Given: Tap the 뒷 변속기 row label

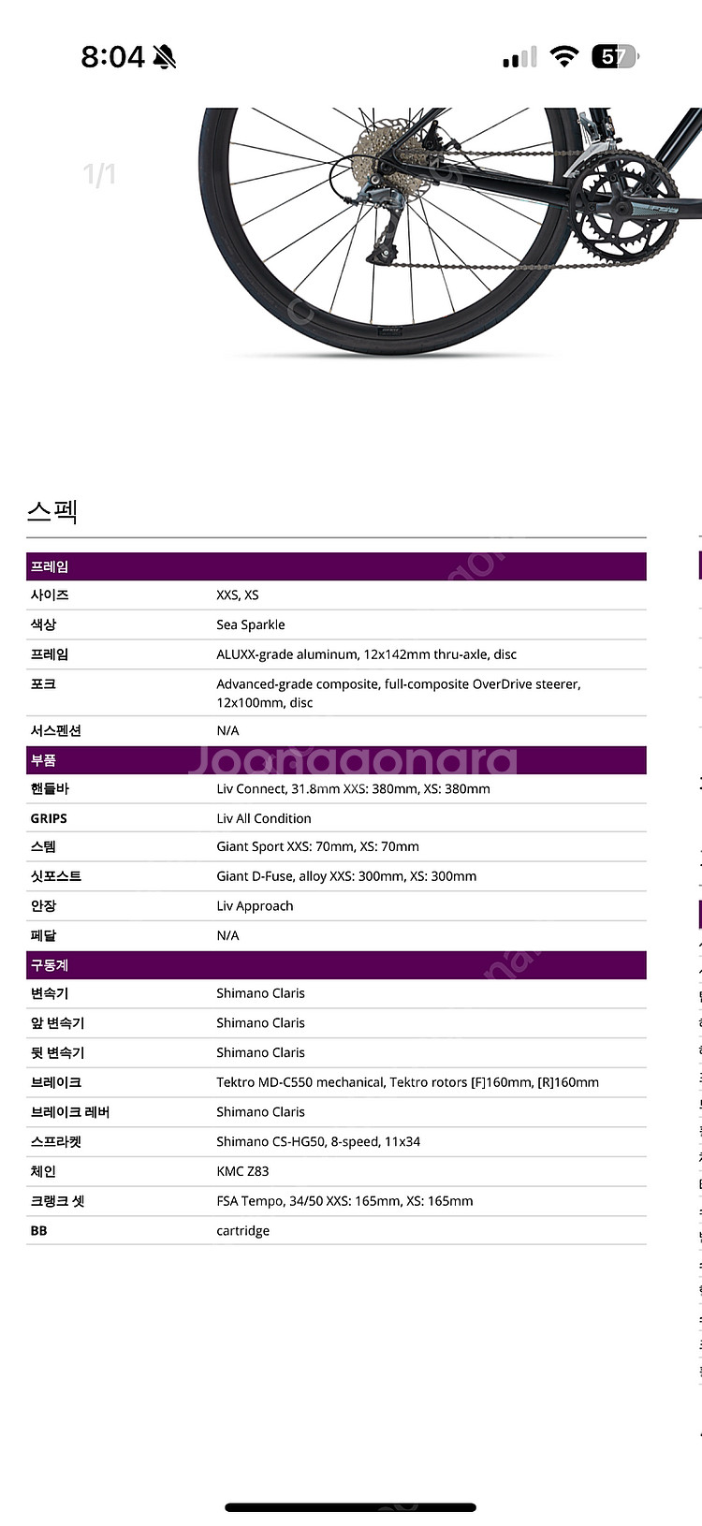Looking at the screenshot, I should [57, 1052].
